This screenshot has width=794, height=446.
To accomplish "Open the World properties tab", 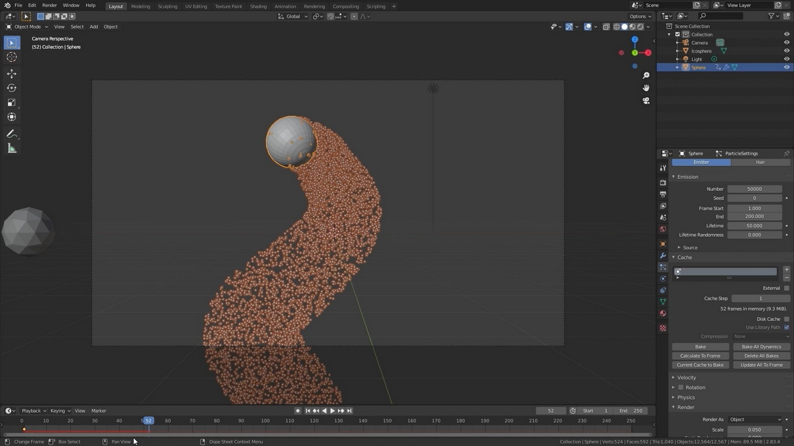I will coord(663,229).
